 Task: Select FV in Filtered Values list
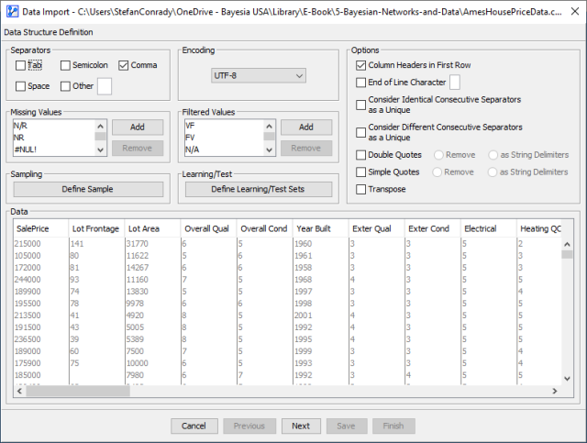point(224,138)
